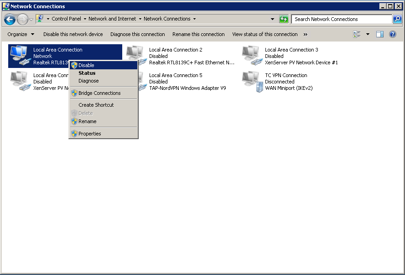Toggle the preview pane icon

click(380, 34)
